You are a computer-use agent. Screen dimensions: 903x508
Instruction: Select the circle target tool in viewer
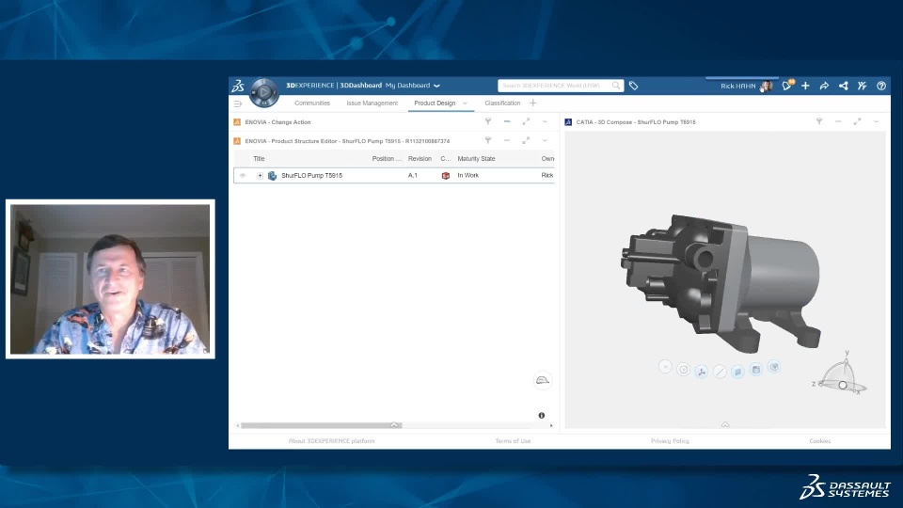(683, 370)
